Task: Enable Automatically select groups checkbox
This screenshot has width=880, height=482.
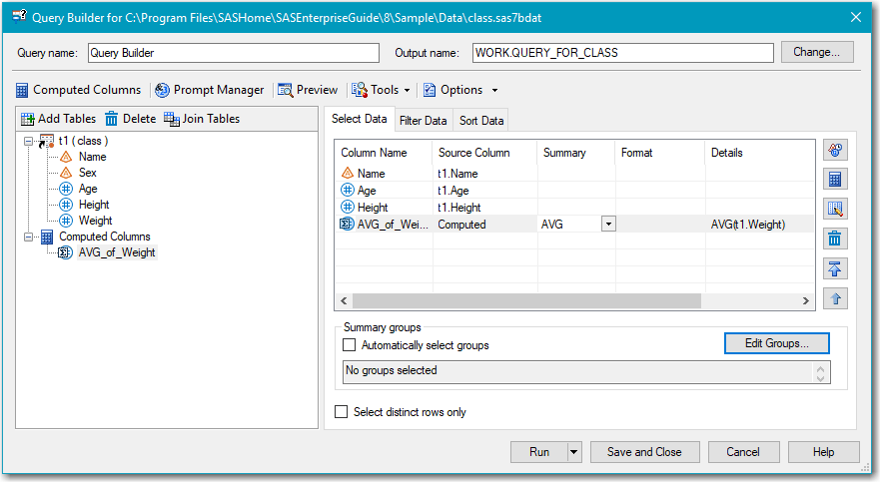Action: coord(350,345)
